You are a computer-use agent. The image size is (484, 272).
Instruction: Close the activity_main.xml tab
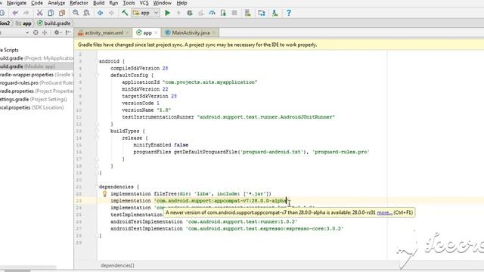(x=127, y=32)
